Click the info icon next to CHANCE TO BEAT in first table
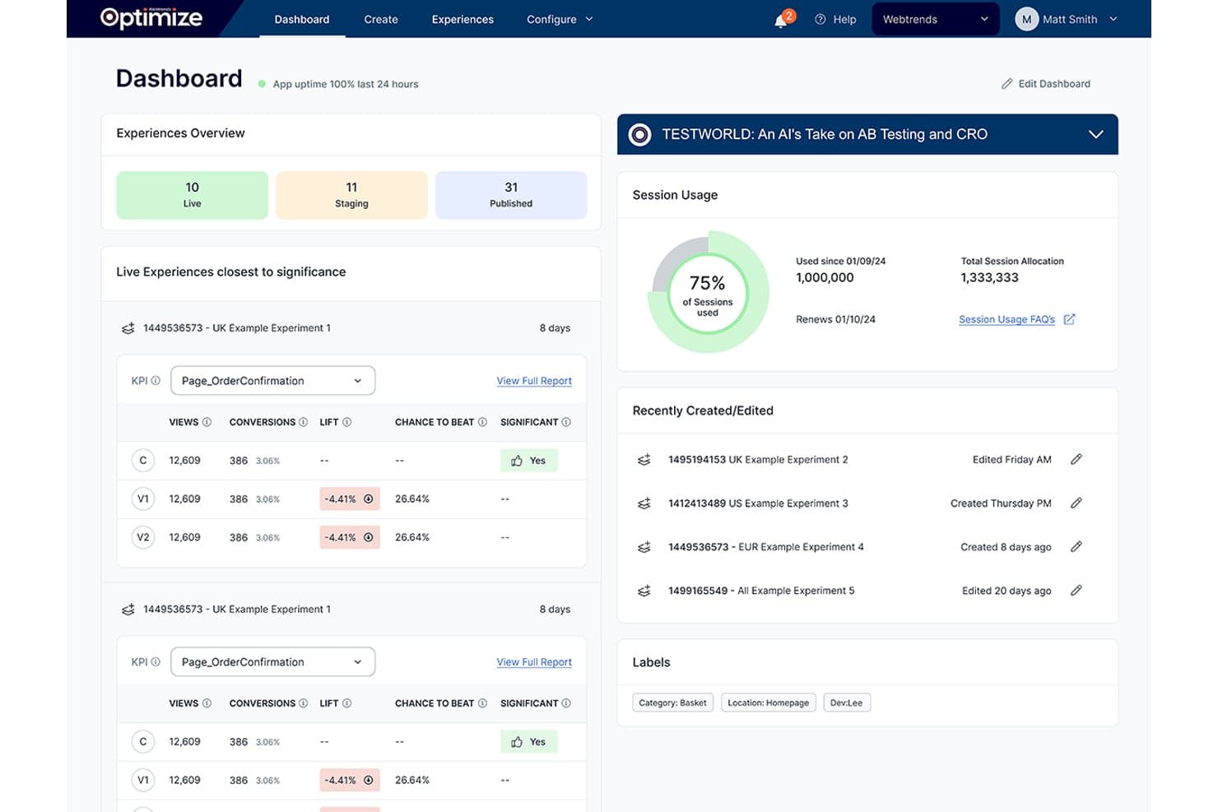This screenshot has width=1218, height=812. click(482, 422)
